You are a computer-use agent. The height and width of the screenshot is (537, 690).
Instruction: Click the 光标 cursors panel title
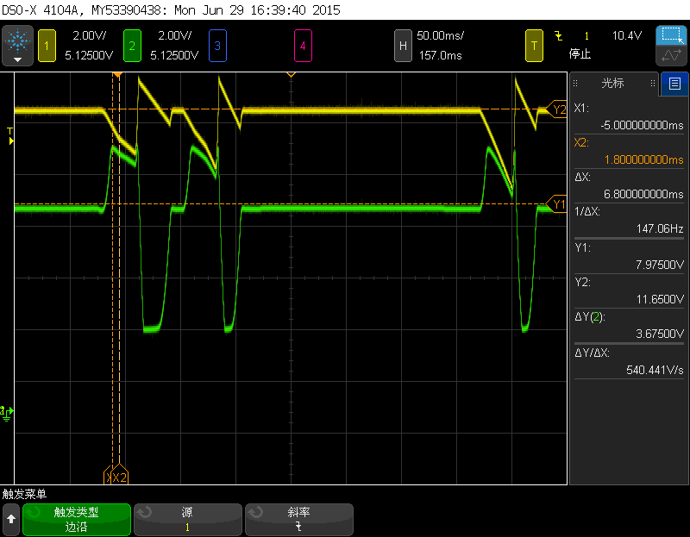(x=612, y=83)
